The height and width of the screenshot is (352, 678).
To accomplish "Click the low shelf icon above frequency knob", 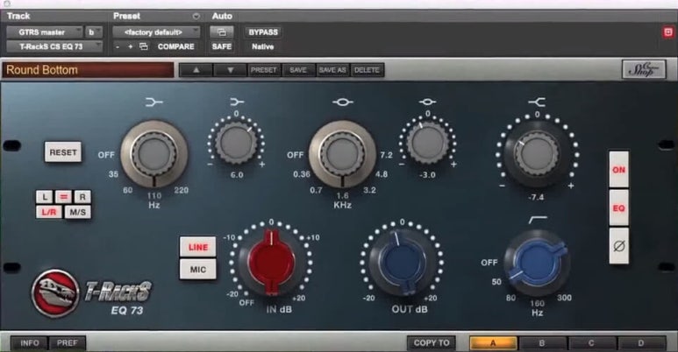I will (154, 102).
